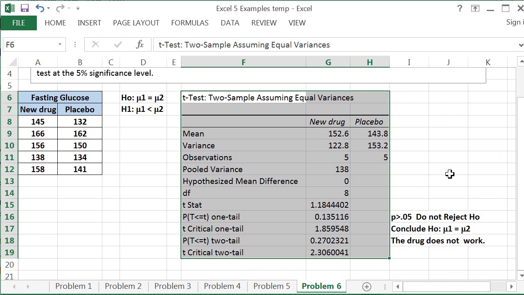
Task: Open the redo history dropdown arrow
Action: click(x=68, y=8)
